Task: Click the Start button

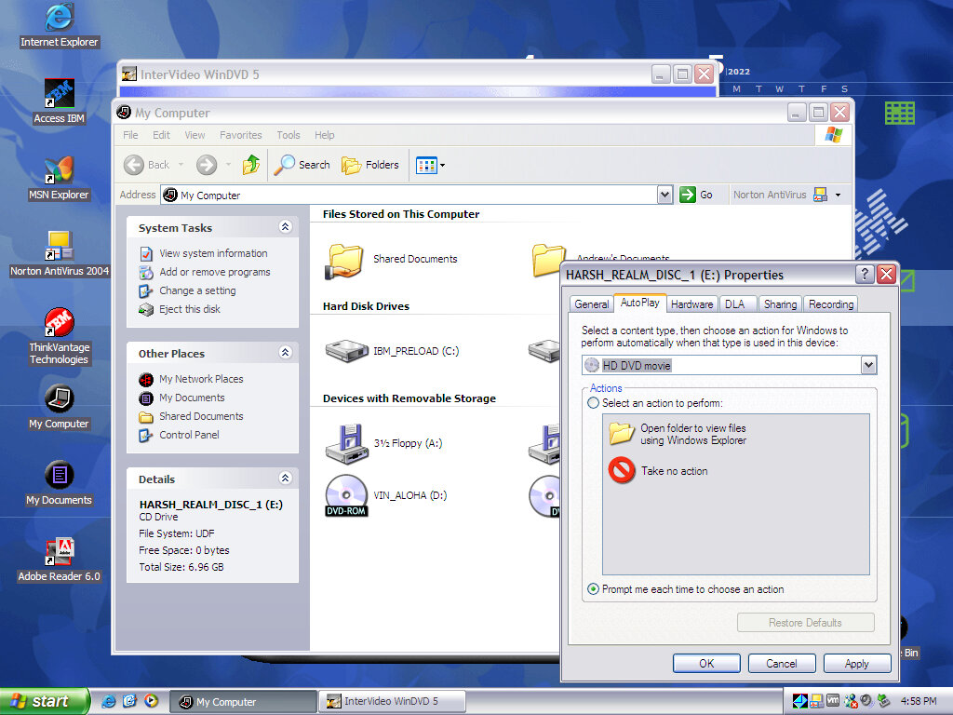Action: point(45,701)
